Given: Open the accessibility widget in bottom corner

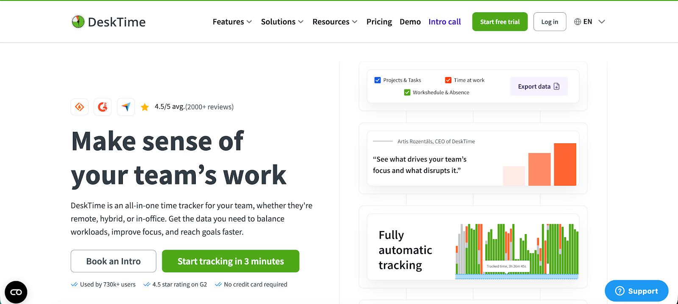Looking at the screenshot, I should 16,292.
